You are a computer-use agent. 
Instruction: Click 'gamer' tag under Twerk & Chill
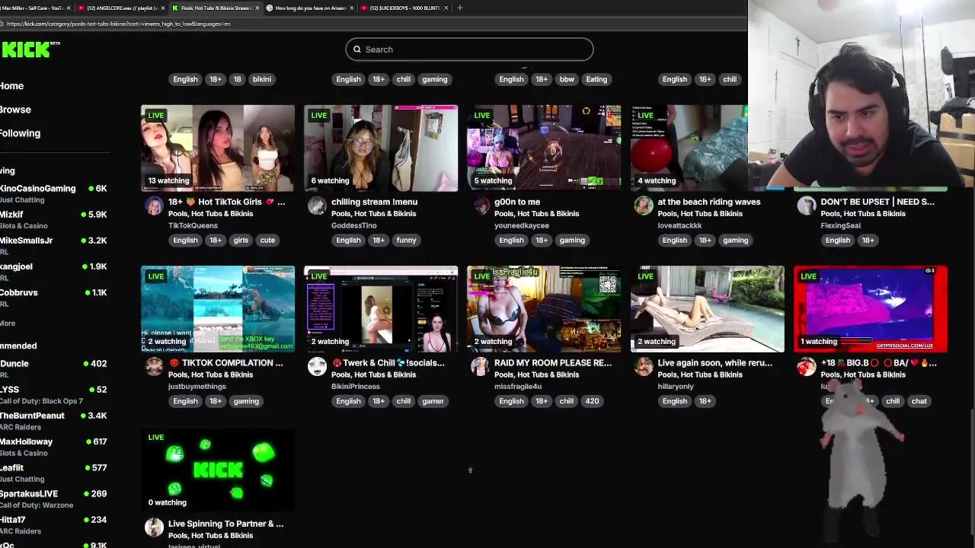pyautogui.click(x=433, y=401)
